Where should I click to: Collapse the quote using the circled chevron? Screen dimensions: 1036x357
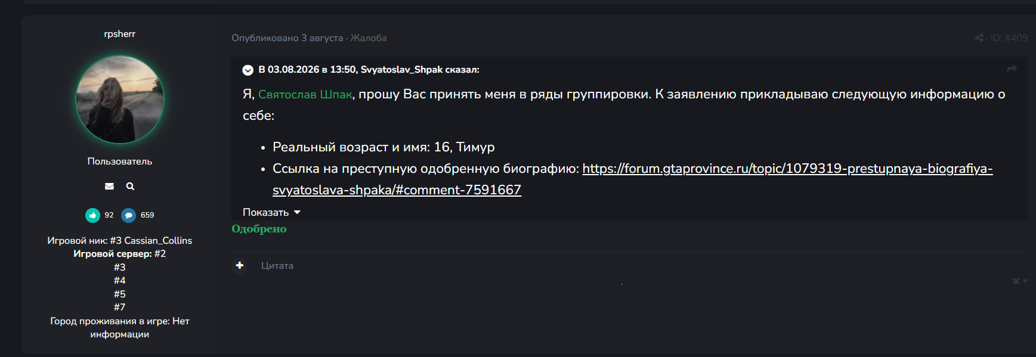point(248,70)
